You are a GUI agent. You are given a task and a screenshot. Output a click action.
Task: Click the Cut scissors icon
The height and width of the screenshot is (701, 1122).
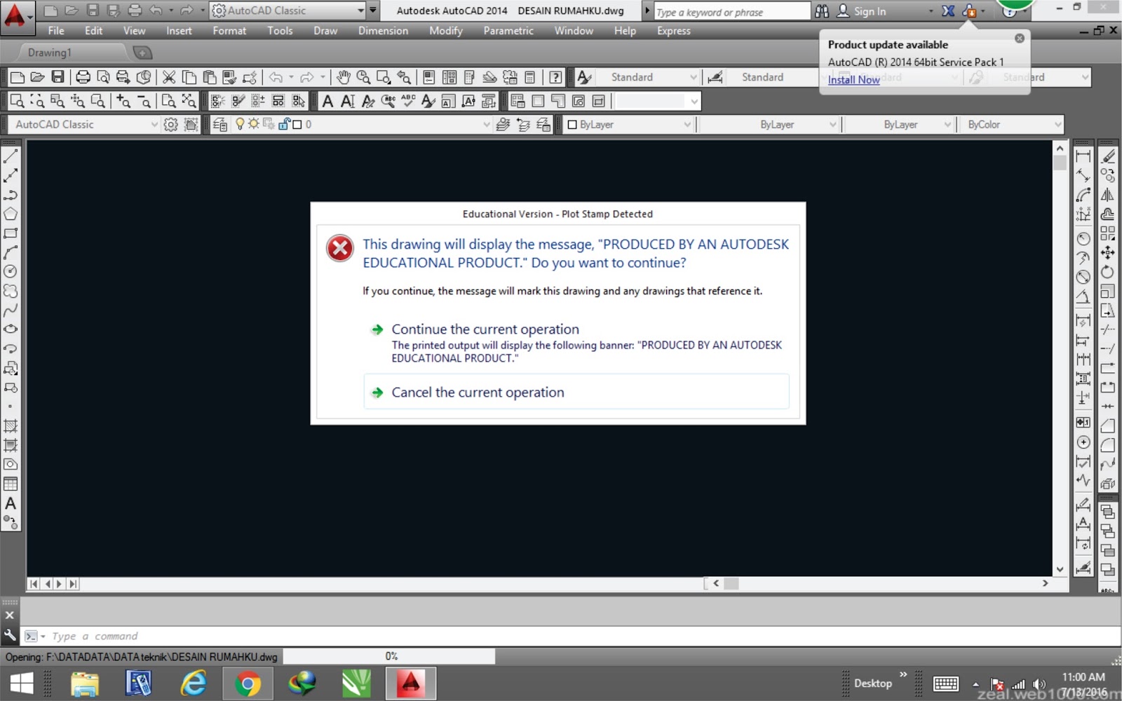(169, 77)
